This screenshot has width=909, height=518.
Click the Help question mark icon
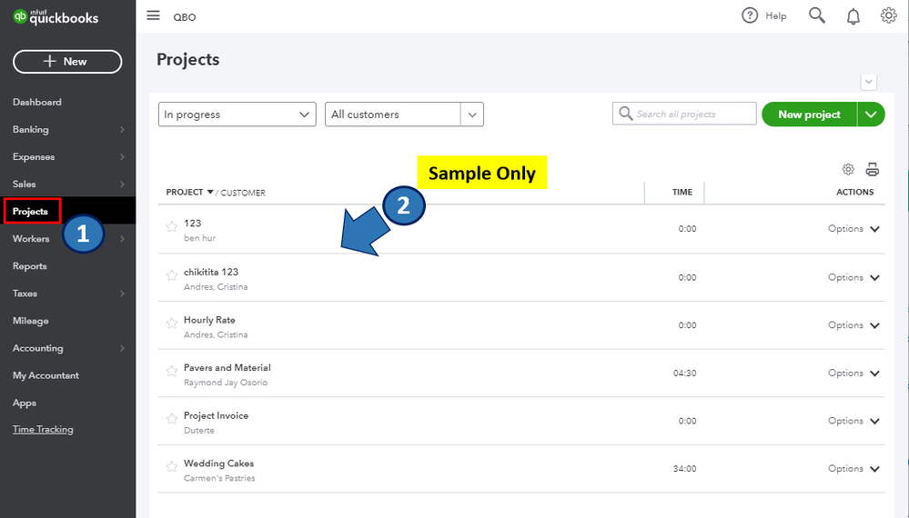point(750,15)
